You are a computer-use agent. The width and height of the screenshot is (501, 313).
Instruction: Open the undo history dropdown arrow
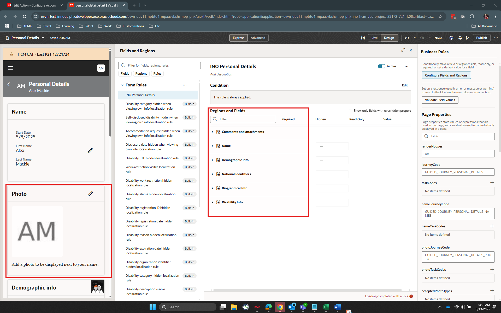(415, 38)
